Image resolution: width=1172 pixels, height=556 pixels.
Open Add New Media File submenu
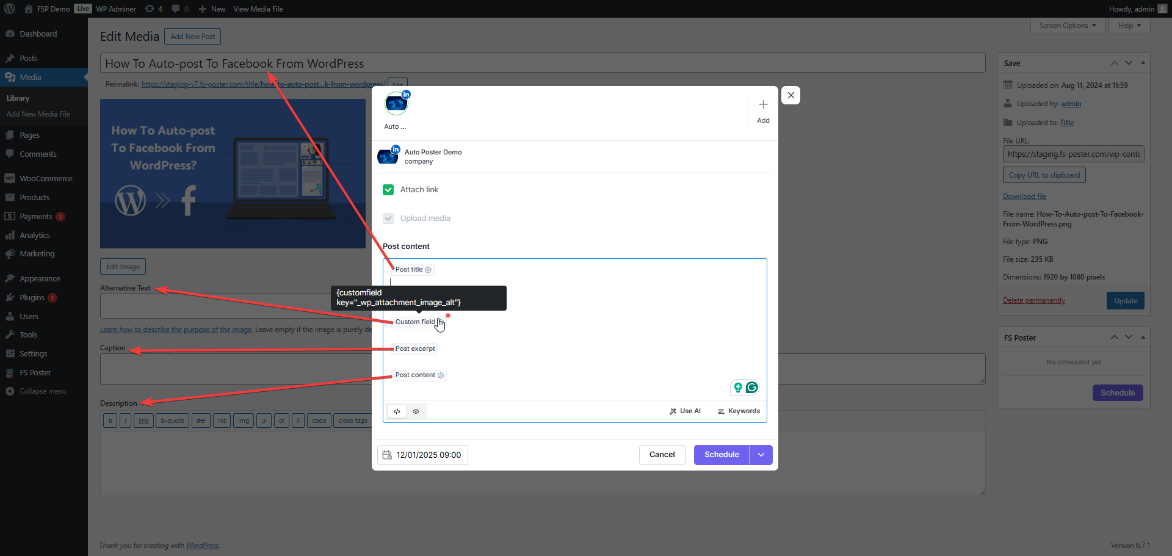pos(38,114)
